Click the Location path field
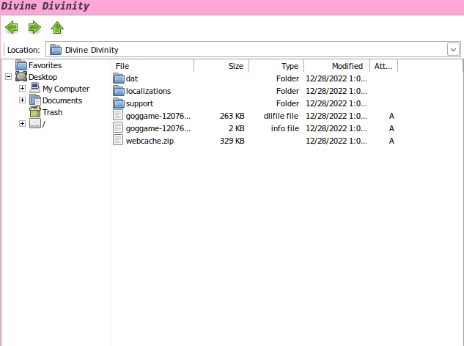The width and height of the screenshot is (464, 346). coord(253,49)
